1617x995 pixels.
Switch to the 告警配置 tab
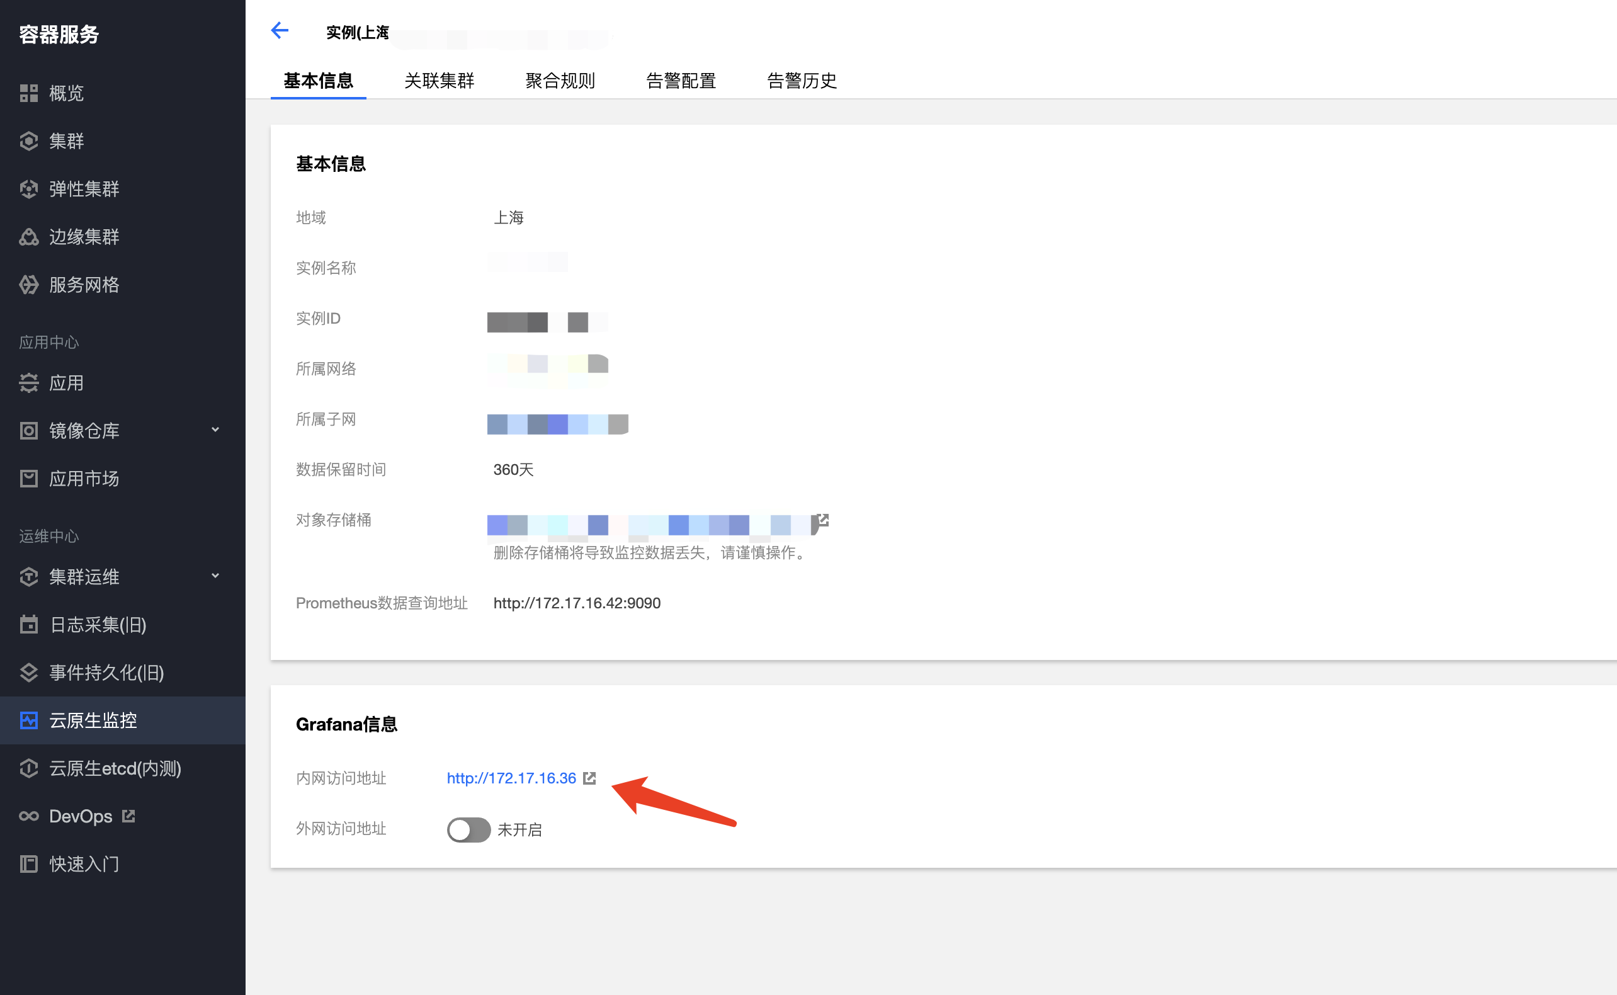click(681, 80)
